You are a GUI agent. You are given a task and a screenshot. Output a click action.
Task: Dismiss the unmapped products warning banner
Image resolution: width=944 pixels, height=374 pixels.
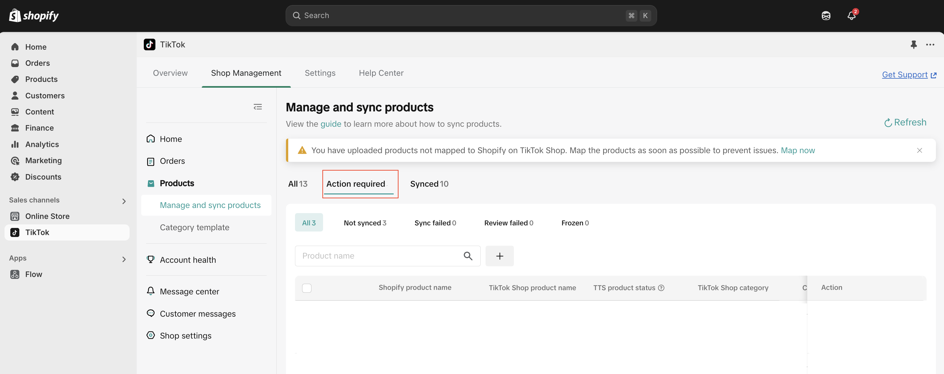pyautogui.click(x=919, y=150)
